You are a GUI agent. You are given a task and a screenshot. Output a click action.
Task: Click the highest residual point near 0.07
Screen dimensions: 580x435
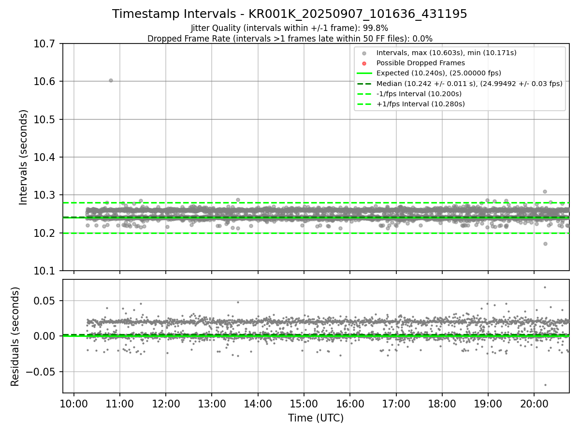545,287
